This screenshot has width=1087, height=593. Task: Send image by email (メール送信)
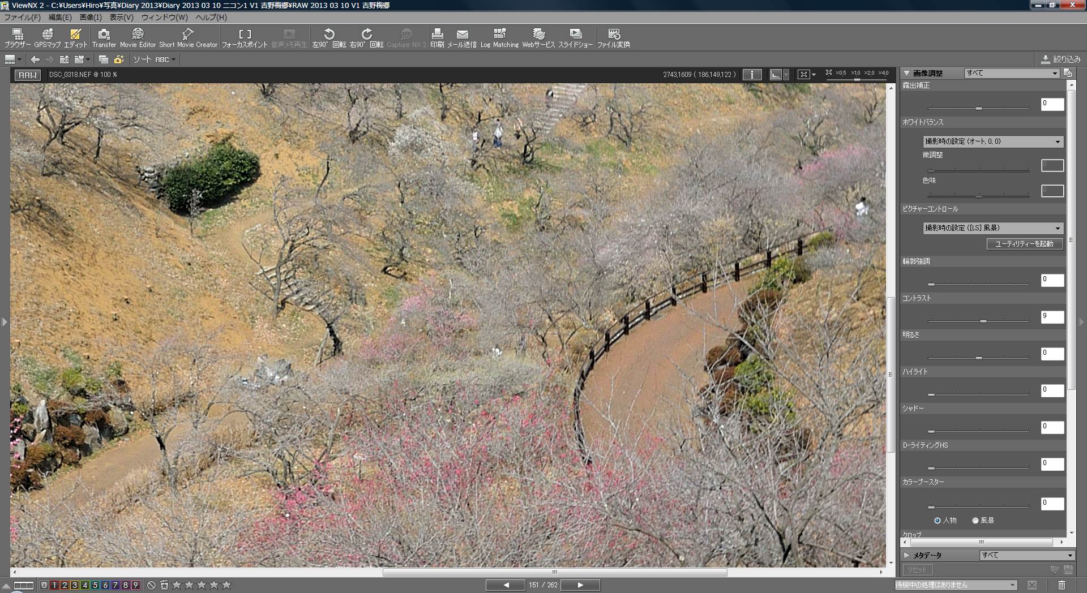tap(462, 38)
